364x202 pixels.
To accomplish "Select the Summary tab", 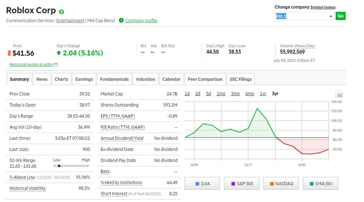I will pyautogui.click(x=19, y=79).
